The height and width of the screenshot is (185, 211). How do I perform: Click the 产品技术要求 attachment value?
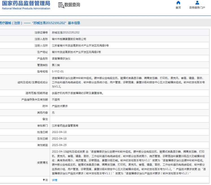point(60,106)
